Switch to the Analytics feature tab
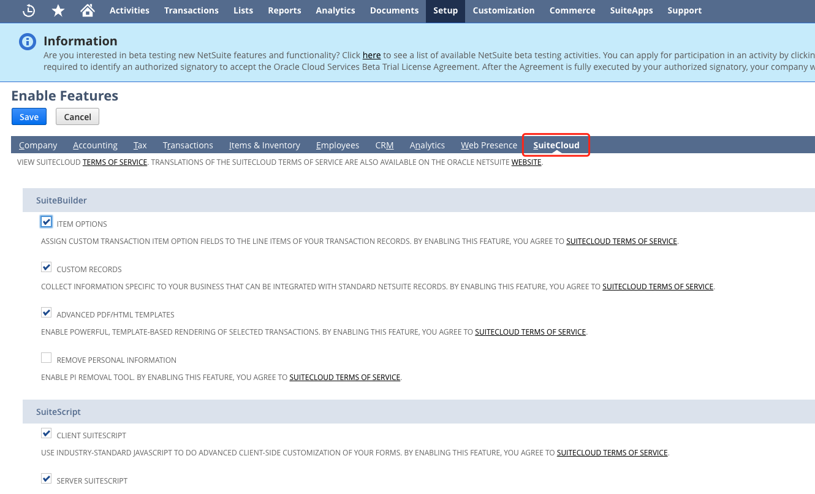The width and height of the screenshot is (815, 494). click(427, 145)
